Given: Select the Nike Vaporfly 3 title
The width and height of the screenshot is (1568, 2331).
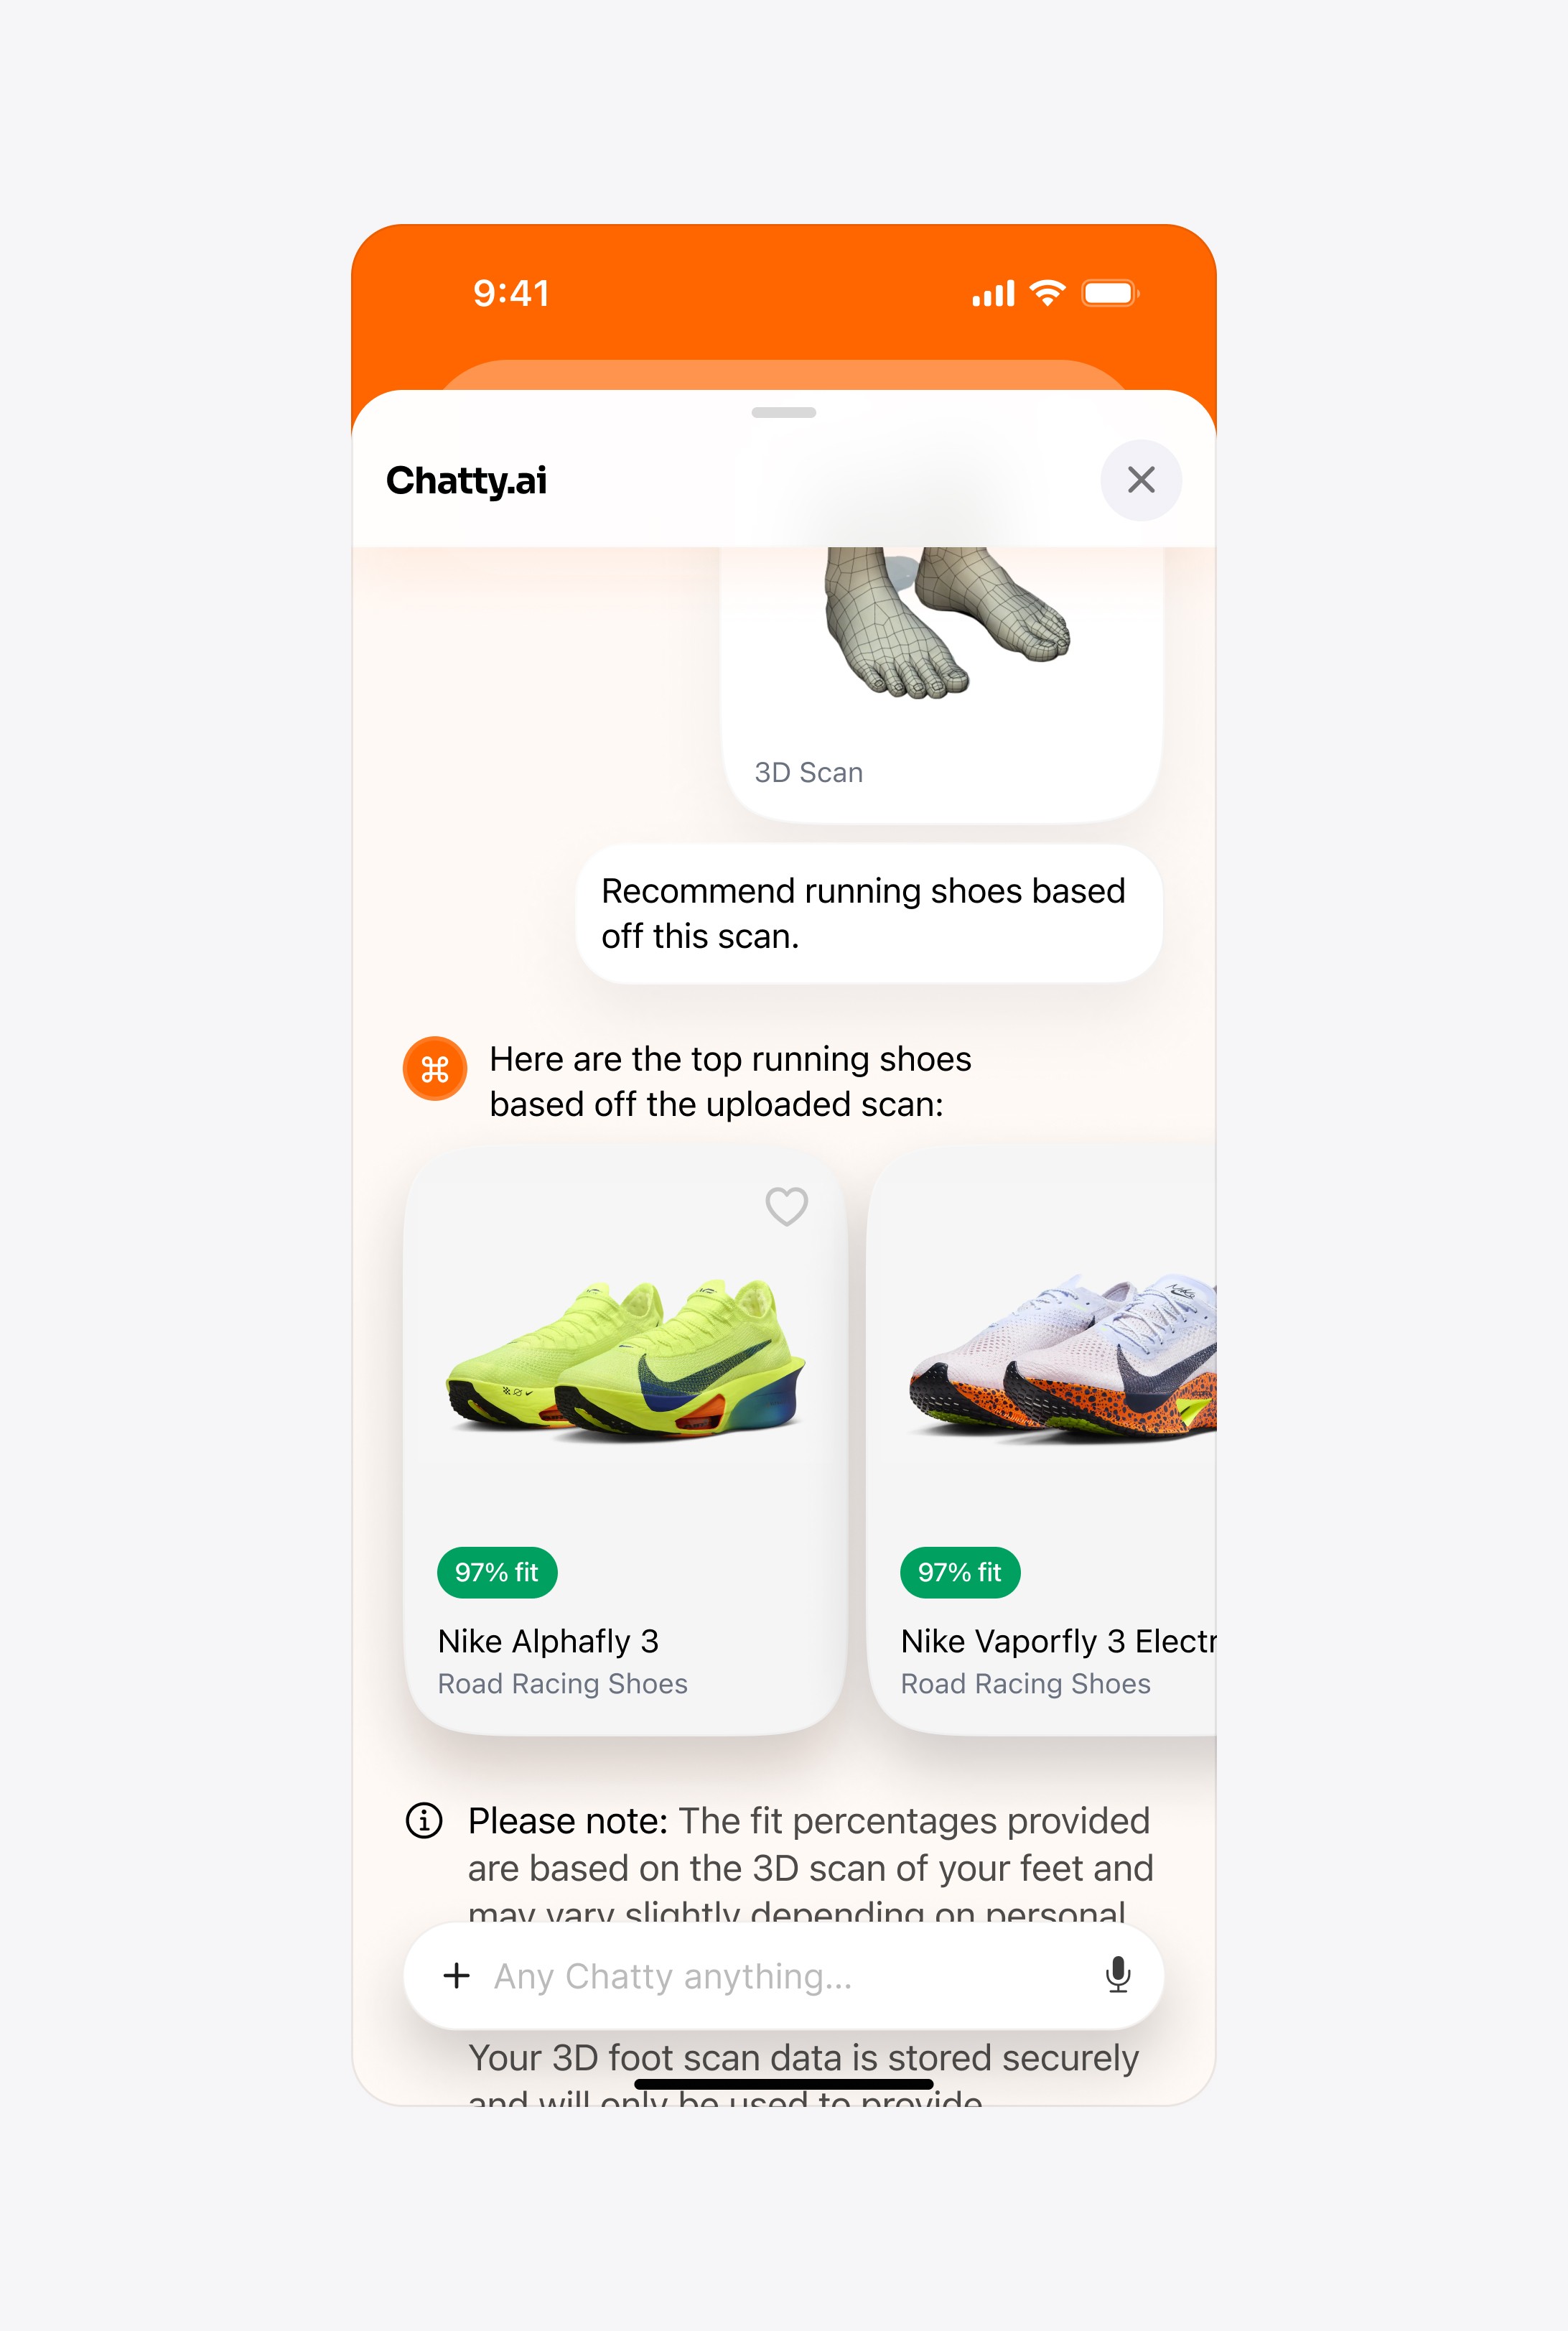Looking at the screenshot, I should [x=1058, y=1641].
